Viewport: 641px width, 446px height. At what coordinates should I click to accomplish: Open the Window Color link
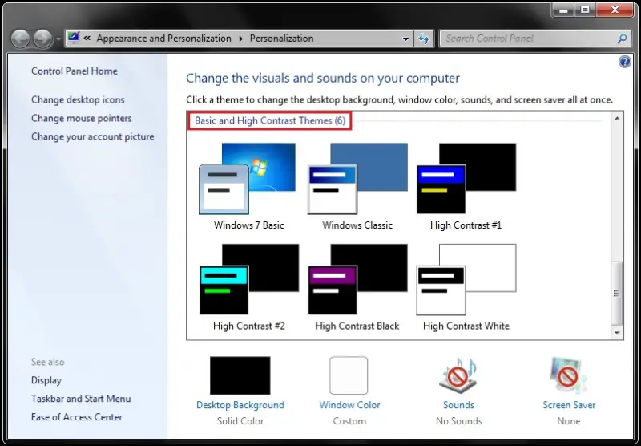(349, 405)
